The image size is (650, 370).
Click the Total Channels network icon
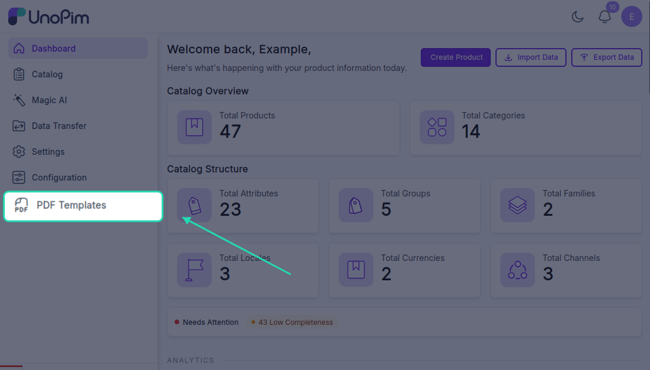pyautogui.click(x=517, y=270)
